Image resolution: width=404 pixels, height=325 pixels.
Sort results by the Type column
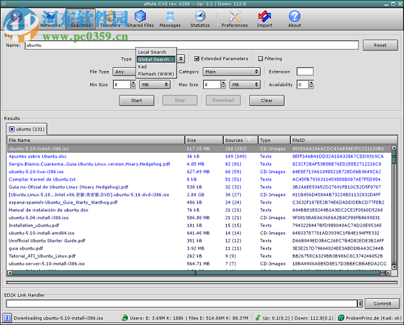pos(274,140)
